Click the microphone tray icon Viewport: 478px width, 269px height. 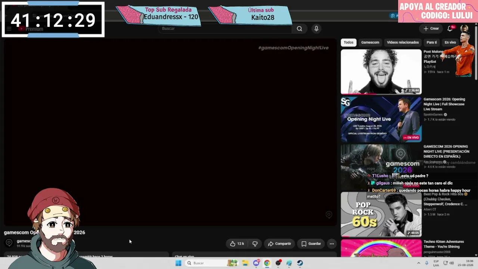(x=426, y=263)
